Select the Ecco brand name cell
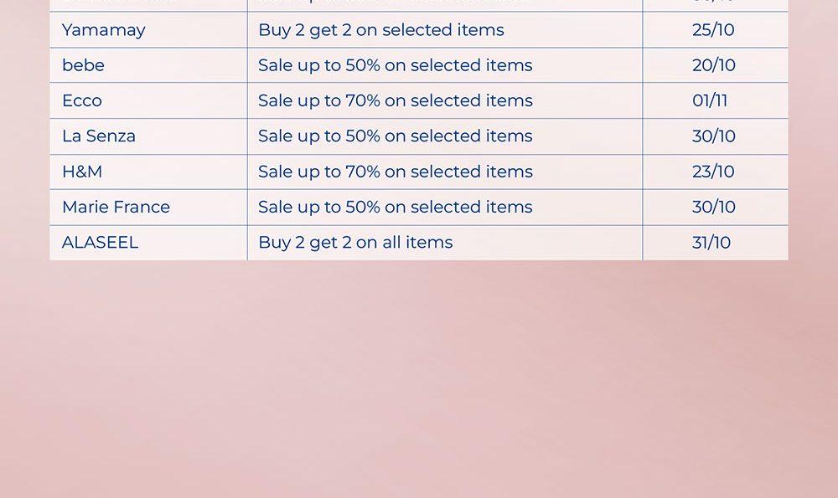 click(x=82, y=100)
